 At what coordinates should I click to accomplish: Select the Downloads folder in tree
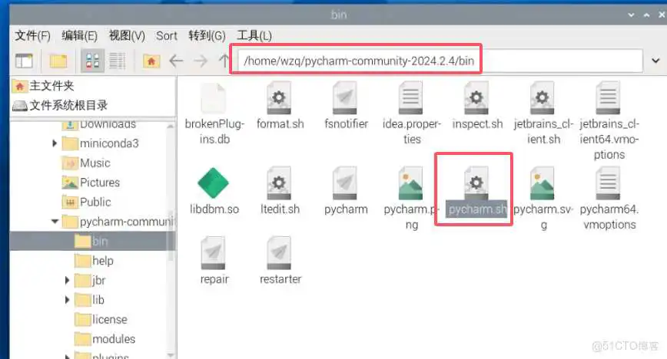(x=99, y=124)
